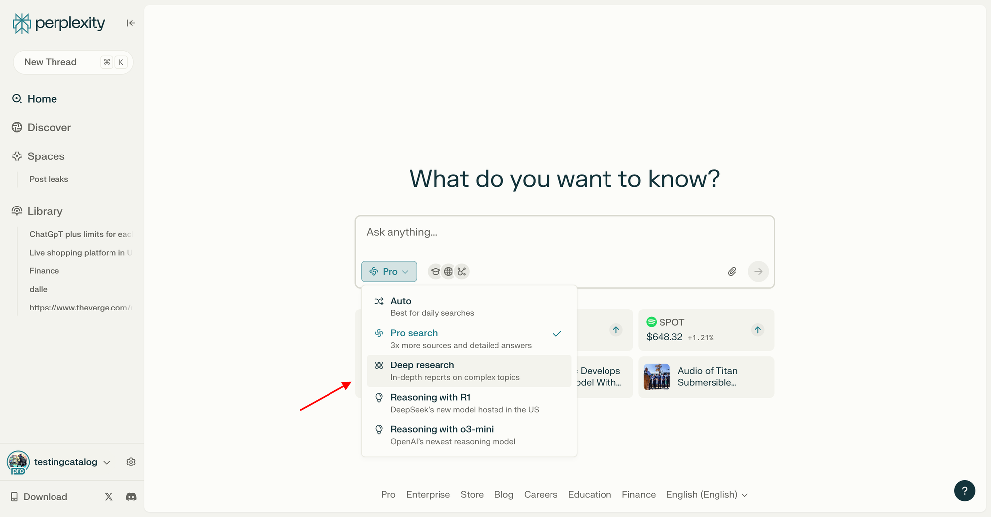Open the Finance library thread

coord(44,271)
